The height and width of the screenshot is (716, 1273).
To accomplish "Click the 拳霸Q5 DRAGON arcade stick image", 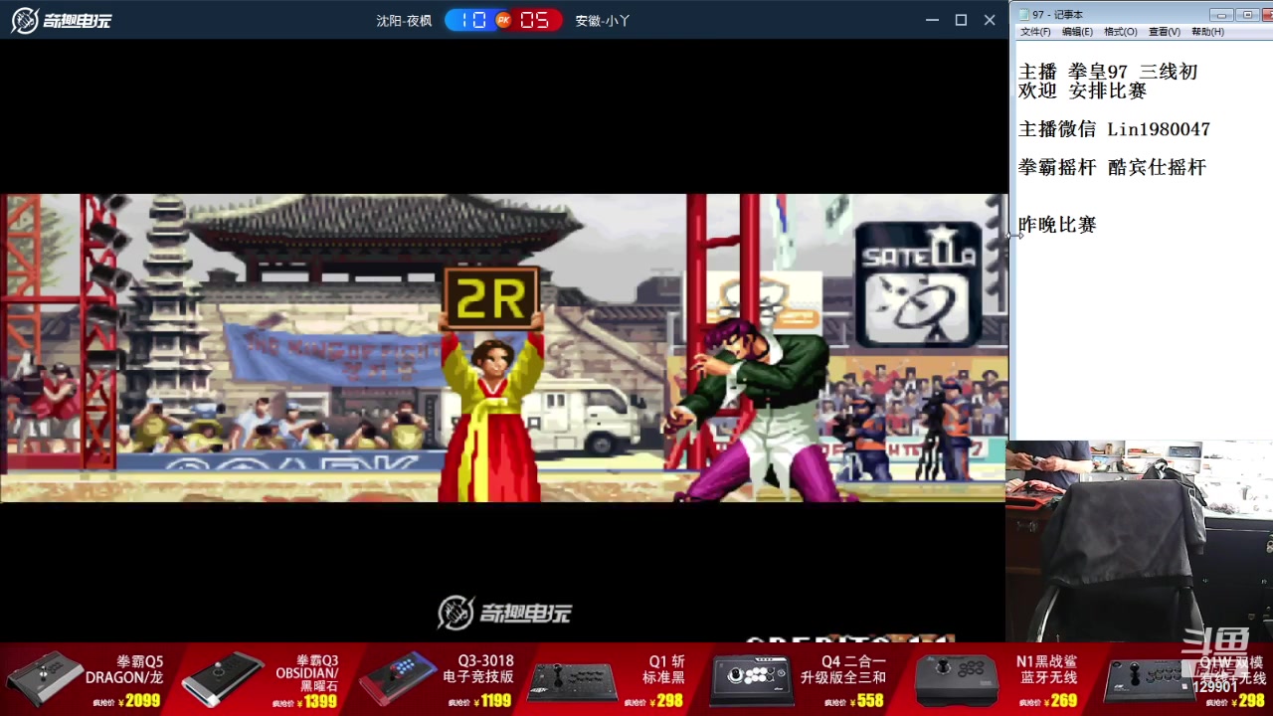I will point(45,678).
